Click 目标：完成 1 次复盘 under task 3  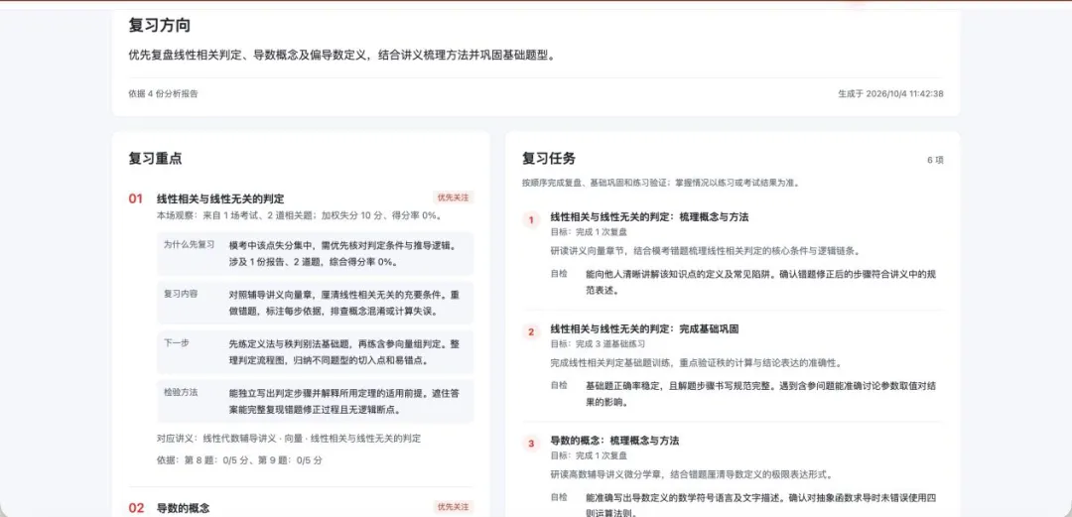click(589, 455)
